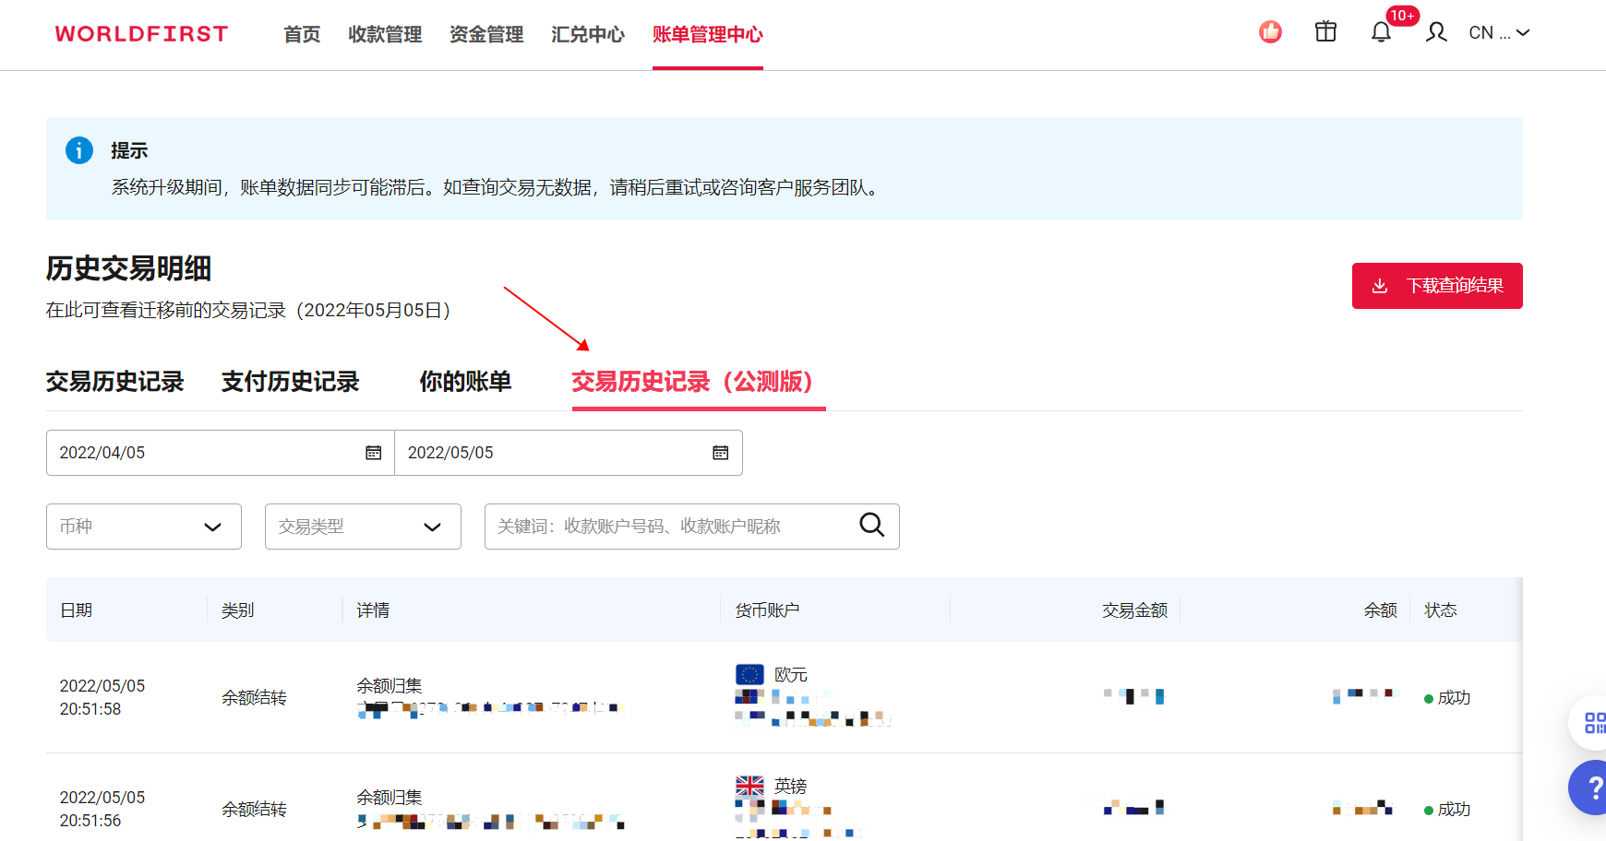Open the QR code panel on right edge
This screenshot has width=1606, height=841.
coord(1594,723)
